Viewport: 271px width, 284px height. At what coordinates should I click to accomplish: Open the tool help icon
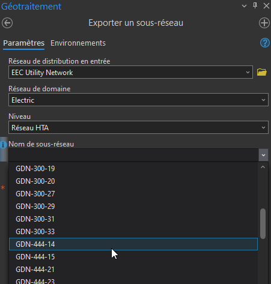(x=265, y=43)
